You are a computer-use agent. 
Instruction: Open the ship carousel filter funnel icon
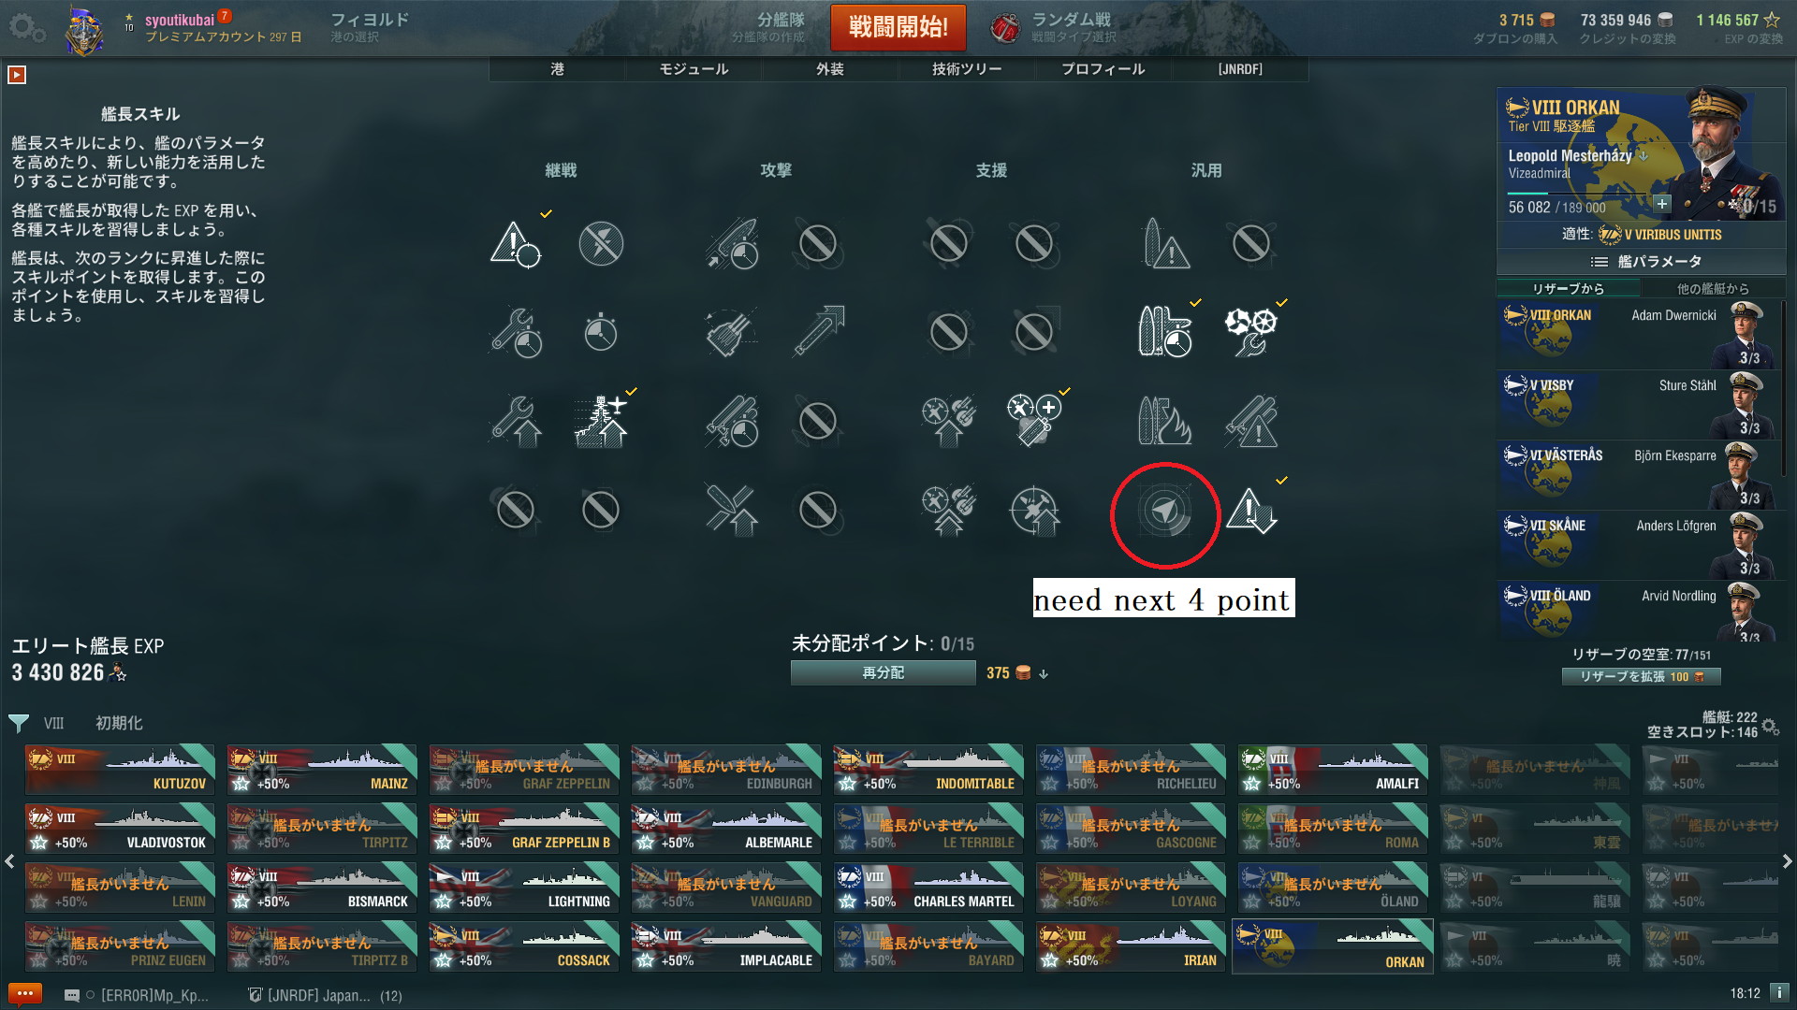click(x=19, y=723)
